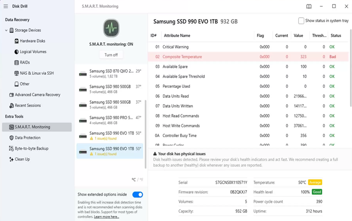The width and height of the screenshot is (352, 221).
Task: Sort by the Attribute Name column header
Action: point(177,36)
